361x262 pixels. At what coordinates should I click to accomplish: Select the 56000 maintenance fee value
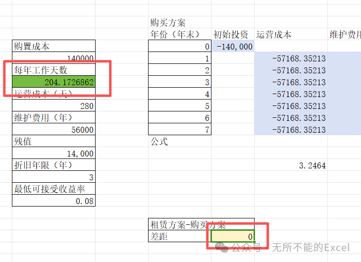(x=53, y=129)
